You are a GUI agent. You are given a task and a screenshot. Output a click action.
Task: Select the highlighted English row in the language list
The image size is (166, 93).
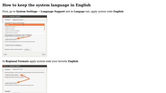click(x=25, y=25)
